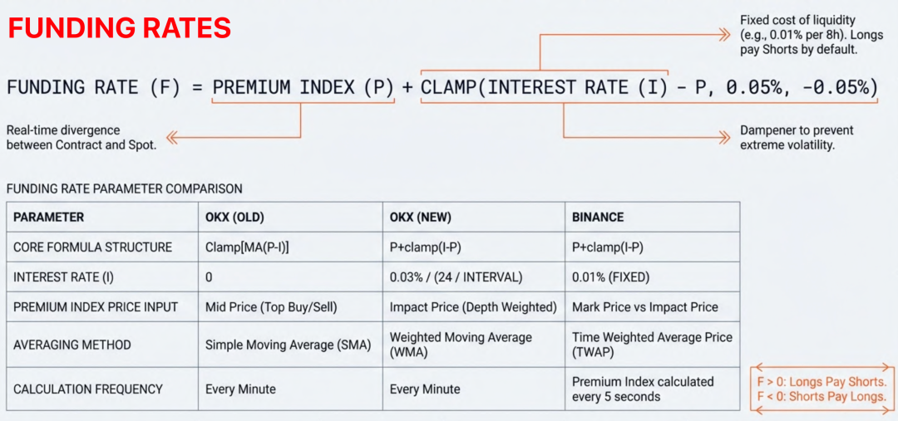The image size is (898, 421).
Task: Select the "PARAMETER" column header
Action: point(49,217)
